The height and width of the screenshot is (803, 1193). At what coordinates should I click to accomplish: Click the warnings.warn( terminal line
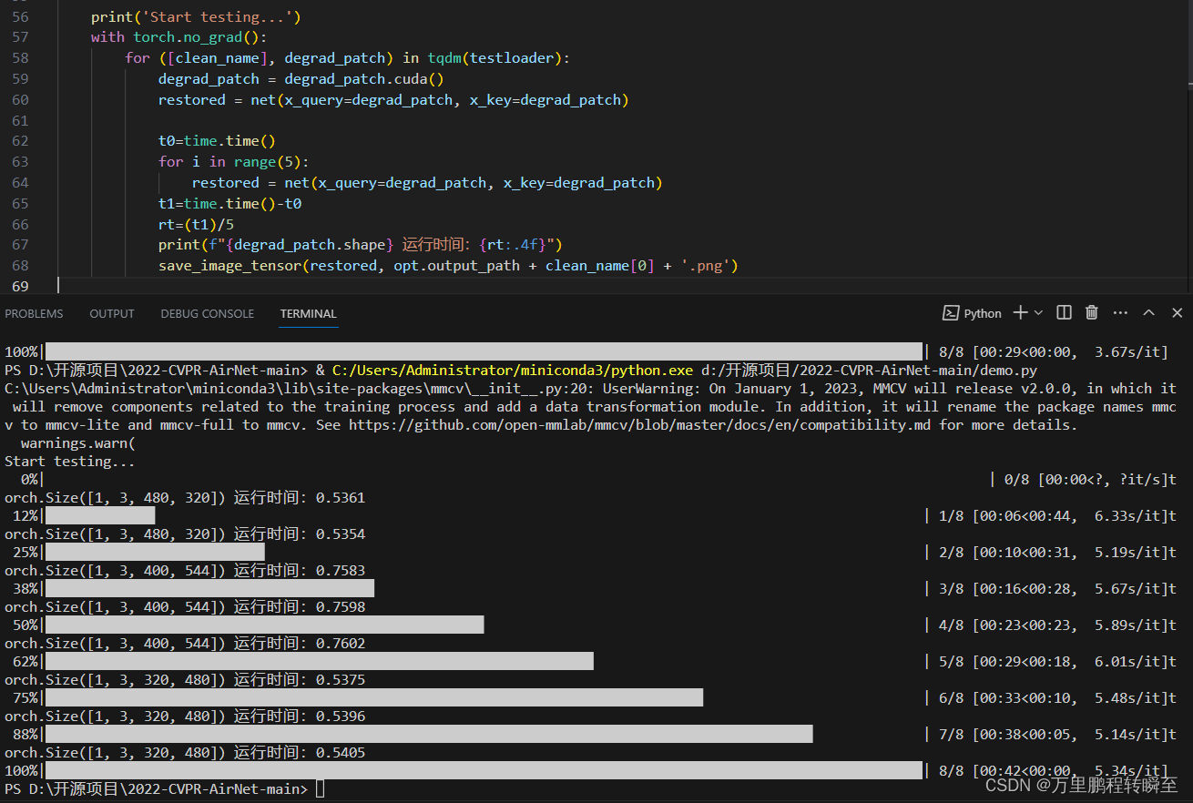point(77,442)
